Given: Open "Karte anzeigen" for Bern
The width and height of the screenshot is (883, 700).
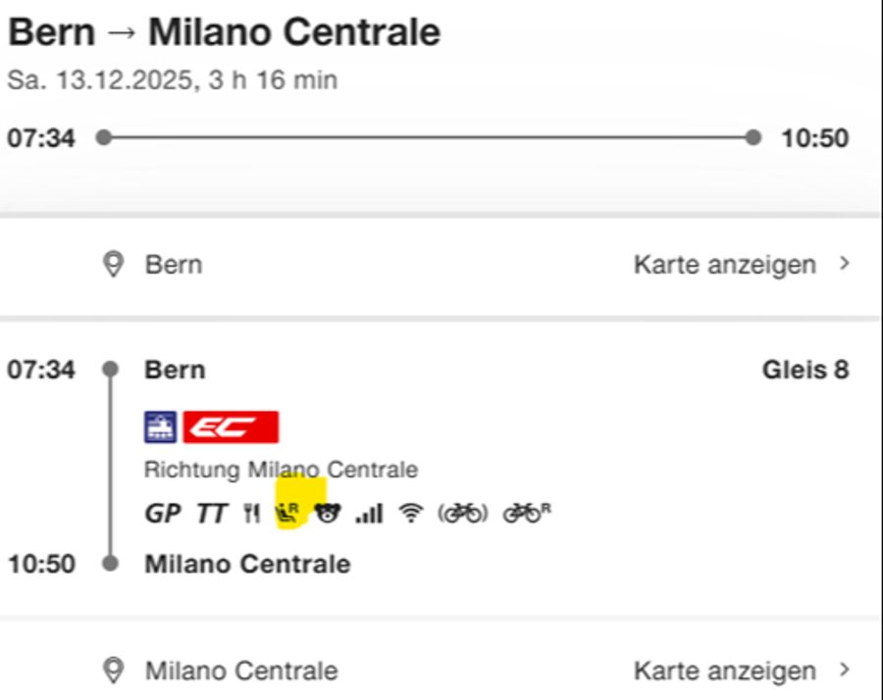Looking at the screenshot, I should [x=725, y=264].
